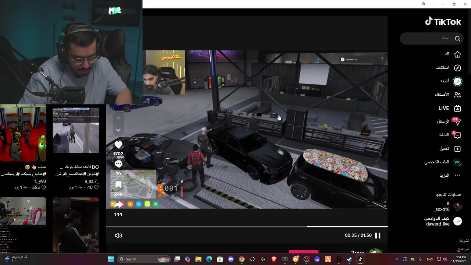Save video with bookmark icon
The width and height of the screenshot is (471, 265).
click(118, 184)
